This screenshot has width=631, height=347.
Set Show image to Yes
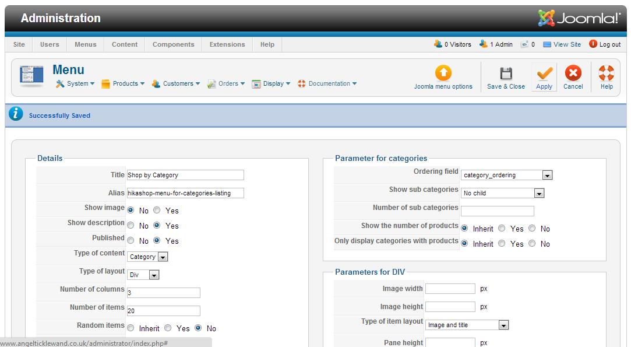[x=157, y=210]
